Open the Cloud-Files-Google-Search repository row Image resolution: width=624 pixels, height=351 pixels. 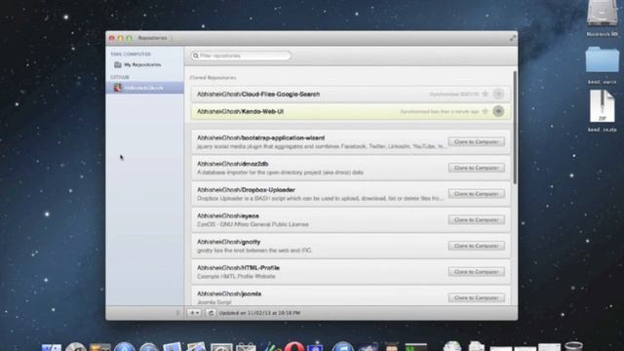pos(351,95)
